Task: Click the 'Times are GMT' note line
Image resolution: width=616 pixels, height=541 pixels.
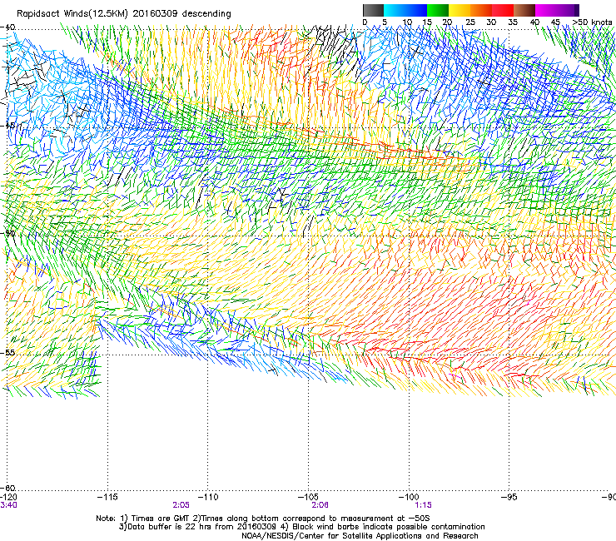Action: [263, 519]
